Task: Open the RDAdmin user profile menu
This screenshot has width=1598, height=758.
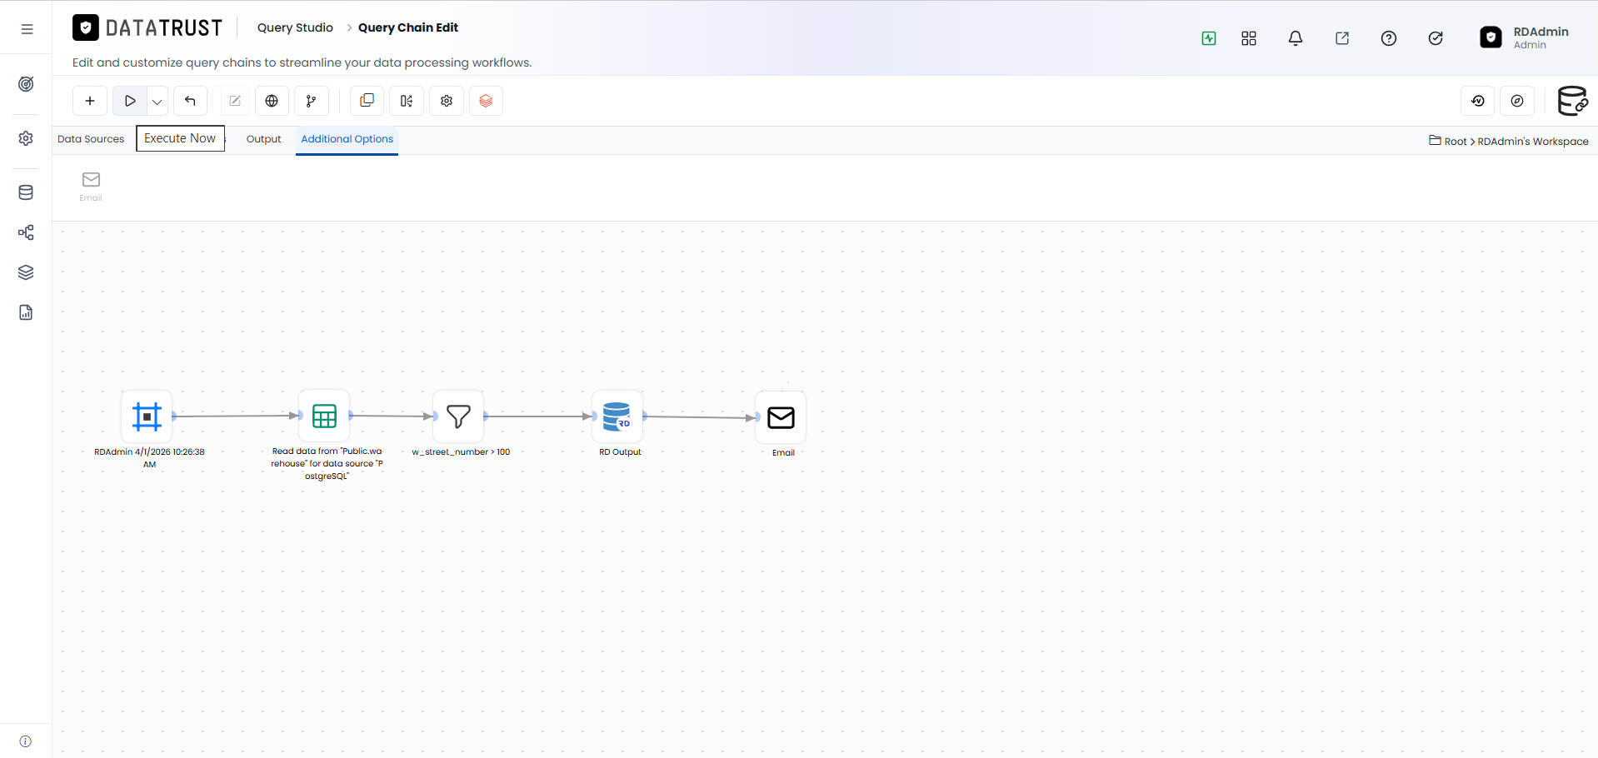Action: 1525,37
